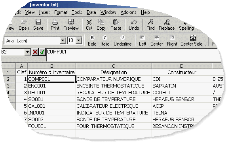Select row 1 header
Image resolution: width=228 pixels, height=143 pixels.
pos(8,72)
